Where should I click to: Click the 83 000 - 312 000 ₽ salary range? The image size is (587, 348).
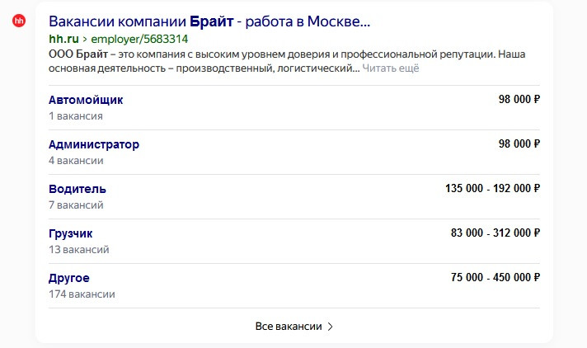495,233
